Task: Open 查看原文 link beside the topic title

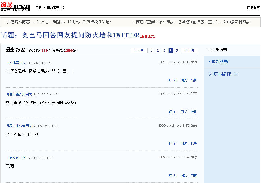Action: (x=148, y=36)
